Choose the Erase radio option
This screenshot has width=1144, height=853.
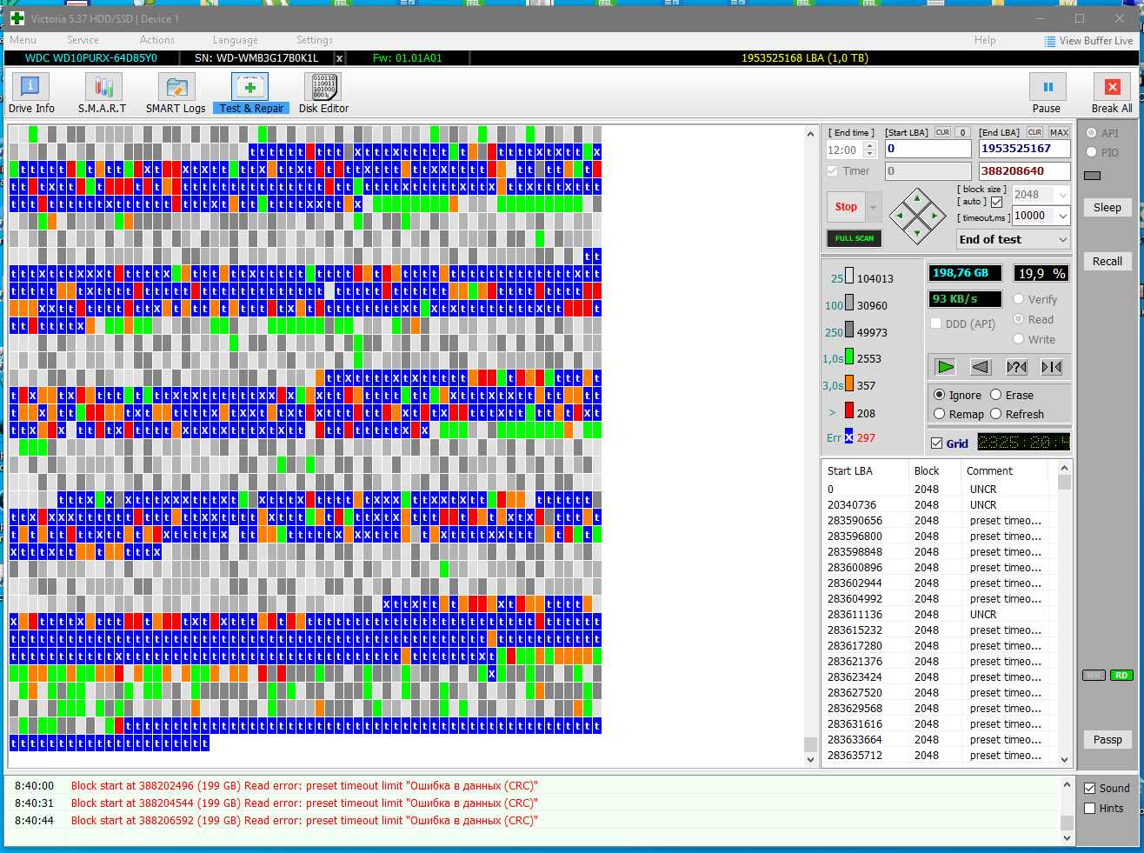[x=996, y=395]
